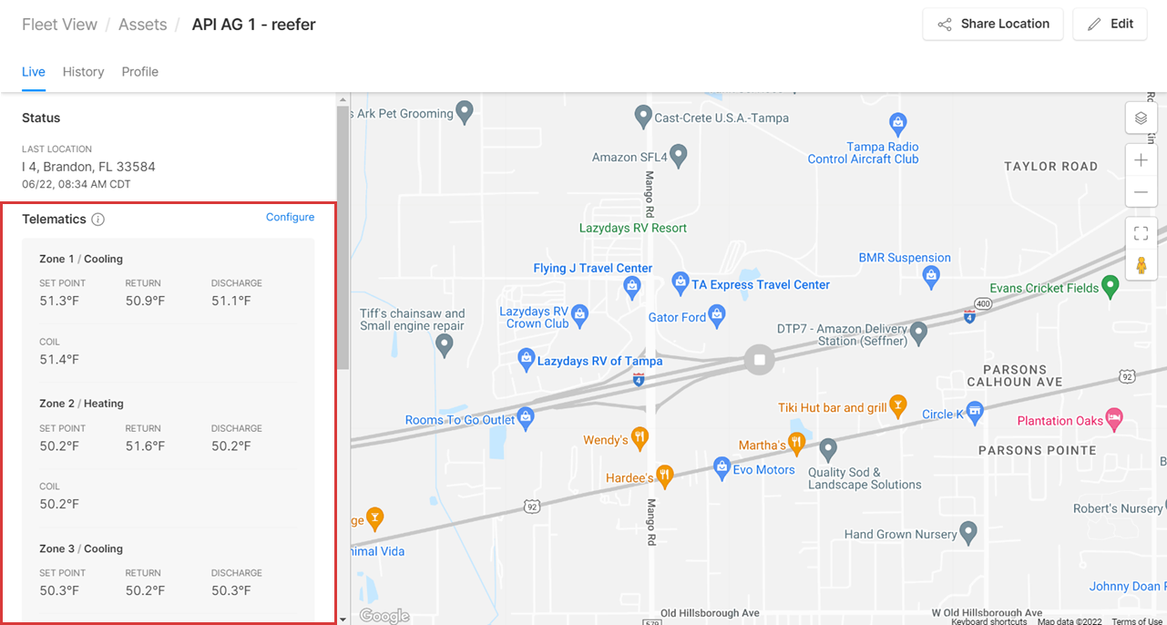The height and width of the screenshot is (625, 1167).
Task: Click the Plantation Oaks hotel pin
Action: point(1114,419)
